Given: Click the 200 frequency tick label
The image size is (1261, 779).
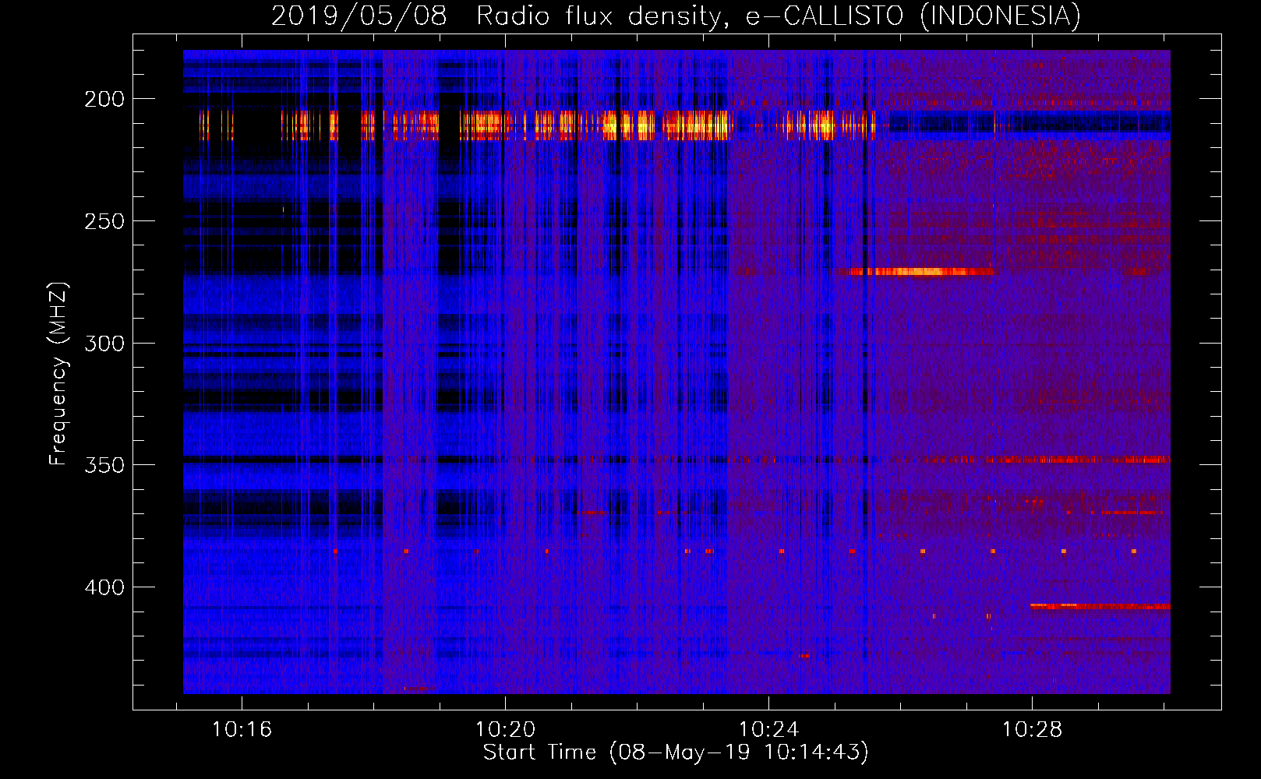Looking at the screenshot, I should (x=104, y=99).
